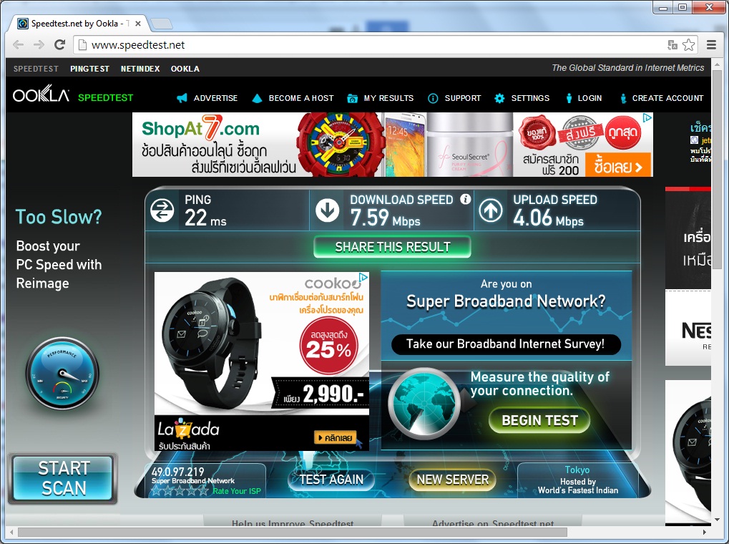Click the horizontal scrollbar left arrow
This screenshot has width=729, height=544.
tap(11, 532)
